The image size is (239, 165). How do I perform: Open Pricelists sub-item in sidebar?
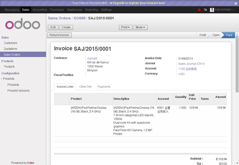13,85
